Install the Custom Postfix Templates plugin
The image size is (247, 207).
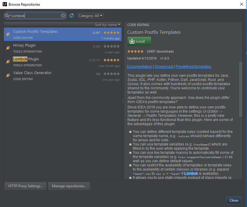coord(139,41)
